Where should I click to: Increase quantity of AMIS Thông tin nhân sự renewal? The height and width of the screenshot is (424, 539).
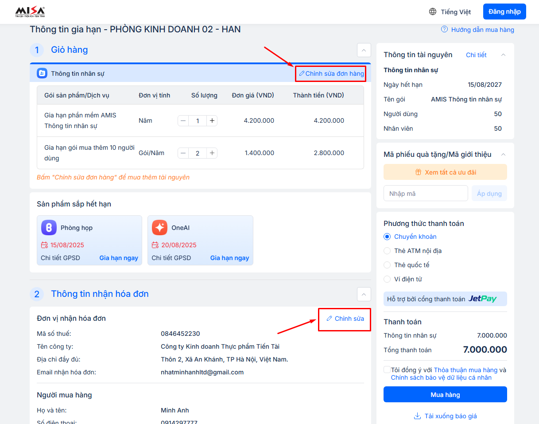click(212, 121)
